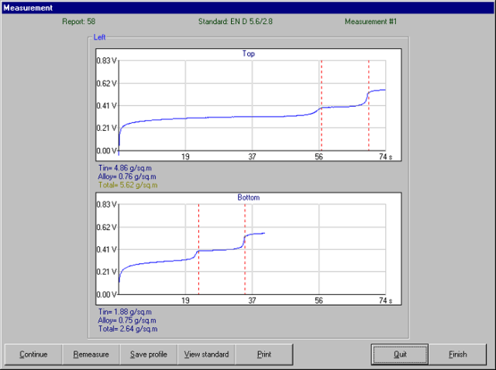Click the Report: 58 label
Screen dimensions: 496x370
[x=79, y=22]
